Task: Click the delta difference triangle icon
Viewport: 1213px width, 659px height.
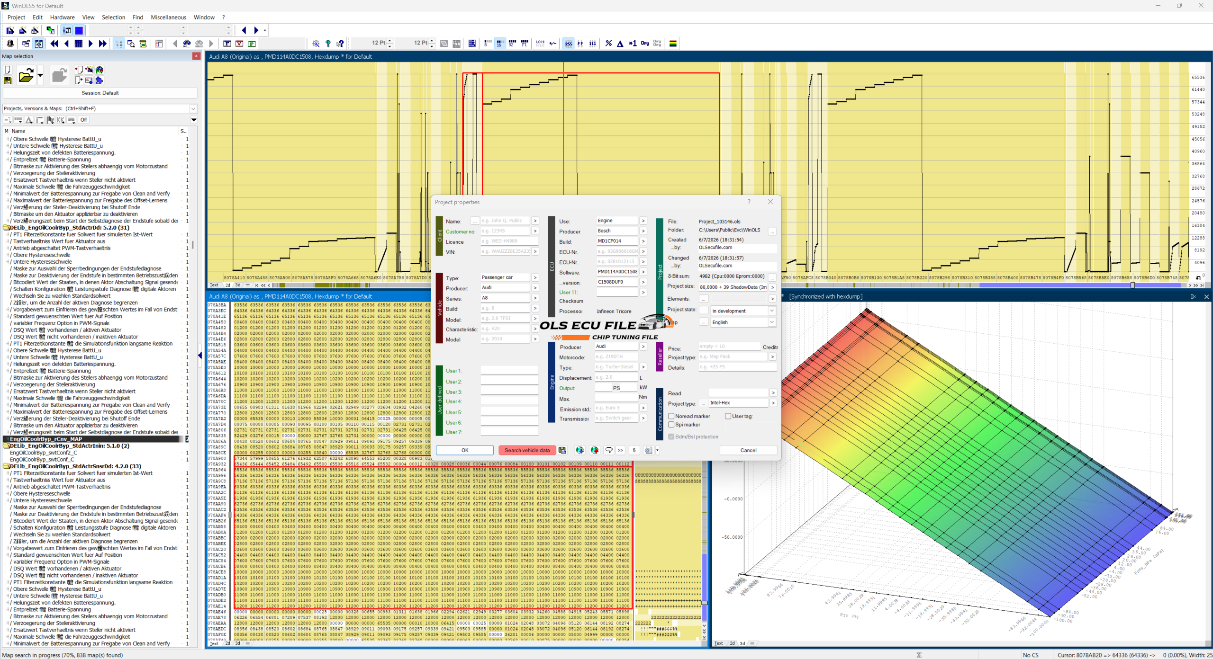Action: [x=620, y=44]
